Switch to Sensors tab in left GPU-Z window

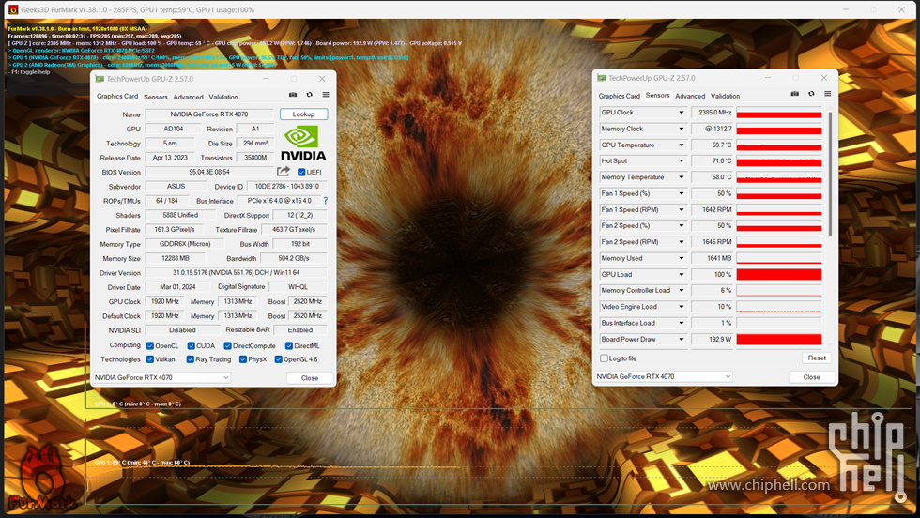coord(156,97)
